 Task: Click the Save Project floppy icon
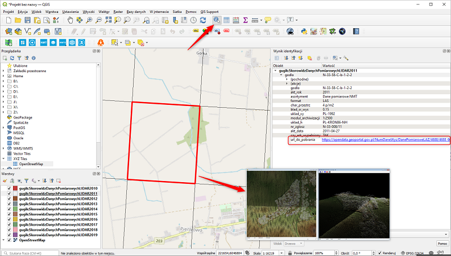click(27, 20)
